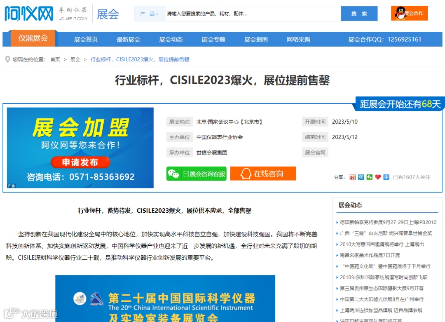
Task: Click the 阿仪网 site logo
Action: [29, 14]
